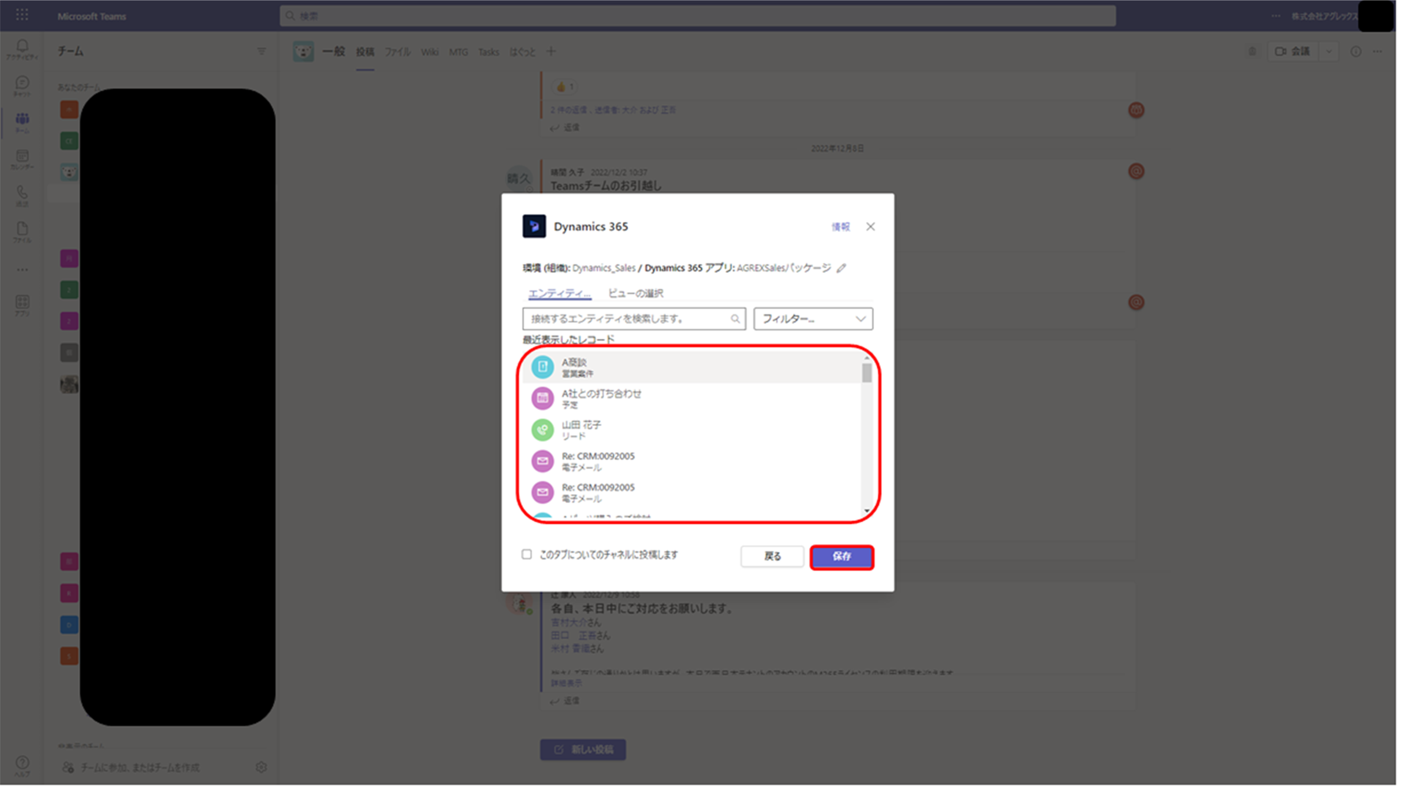Image resolution: width=1403 pixels, height=789 pixels.
Task: Click the magnifier icon in the entity search
Action: [x=736, y=319]
